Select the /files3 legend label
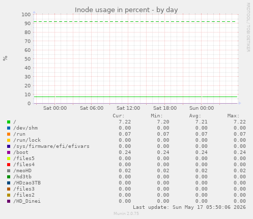 point(24,189)
